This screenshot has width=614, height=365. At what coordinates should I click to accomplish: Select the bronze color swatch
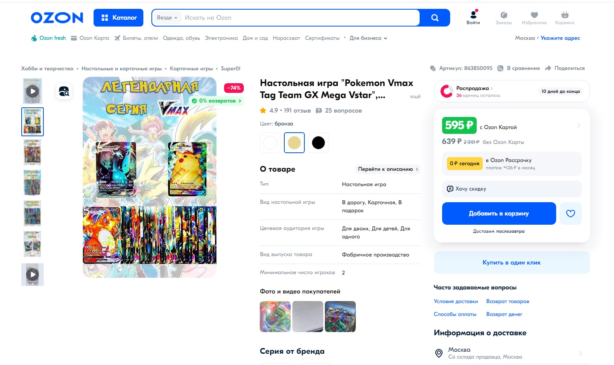click(294, 143)
